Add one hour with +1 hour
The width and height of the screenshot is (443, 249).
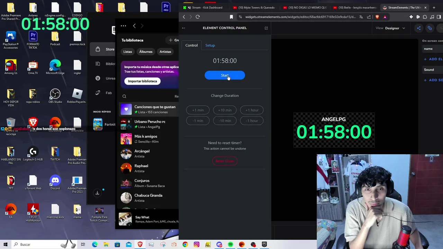click(x=252, y=110)
